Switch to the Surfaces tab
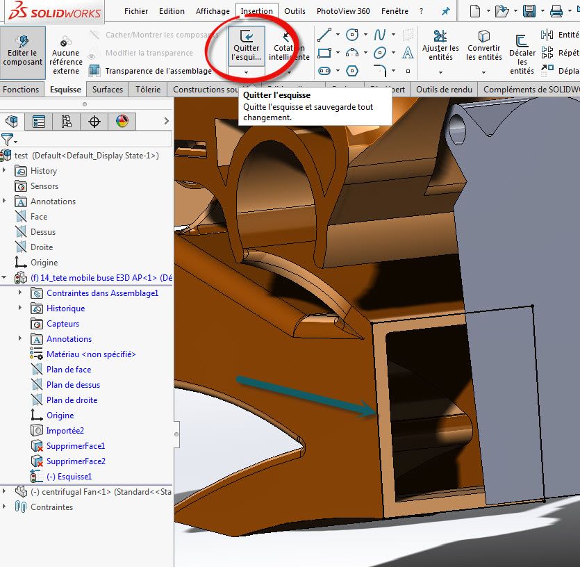The width and height of the screenshot is (580, 567). [108, 89]
